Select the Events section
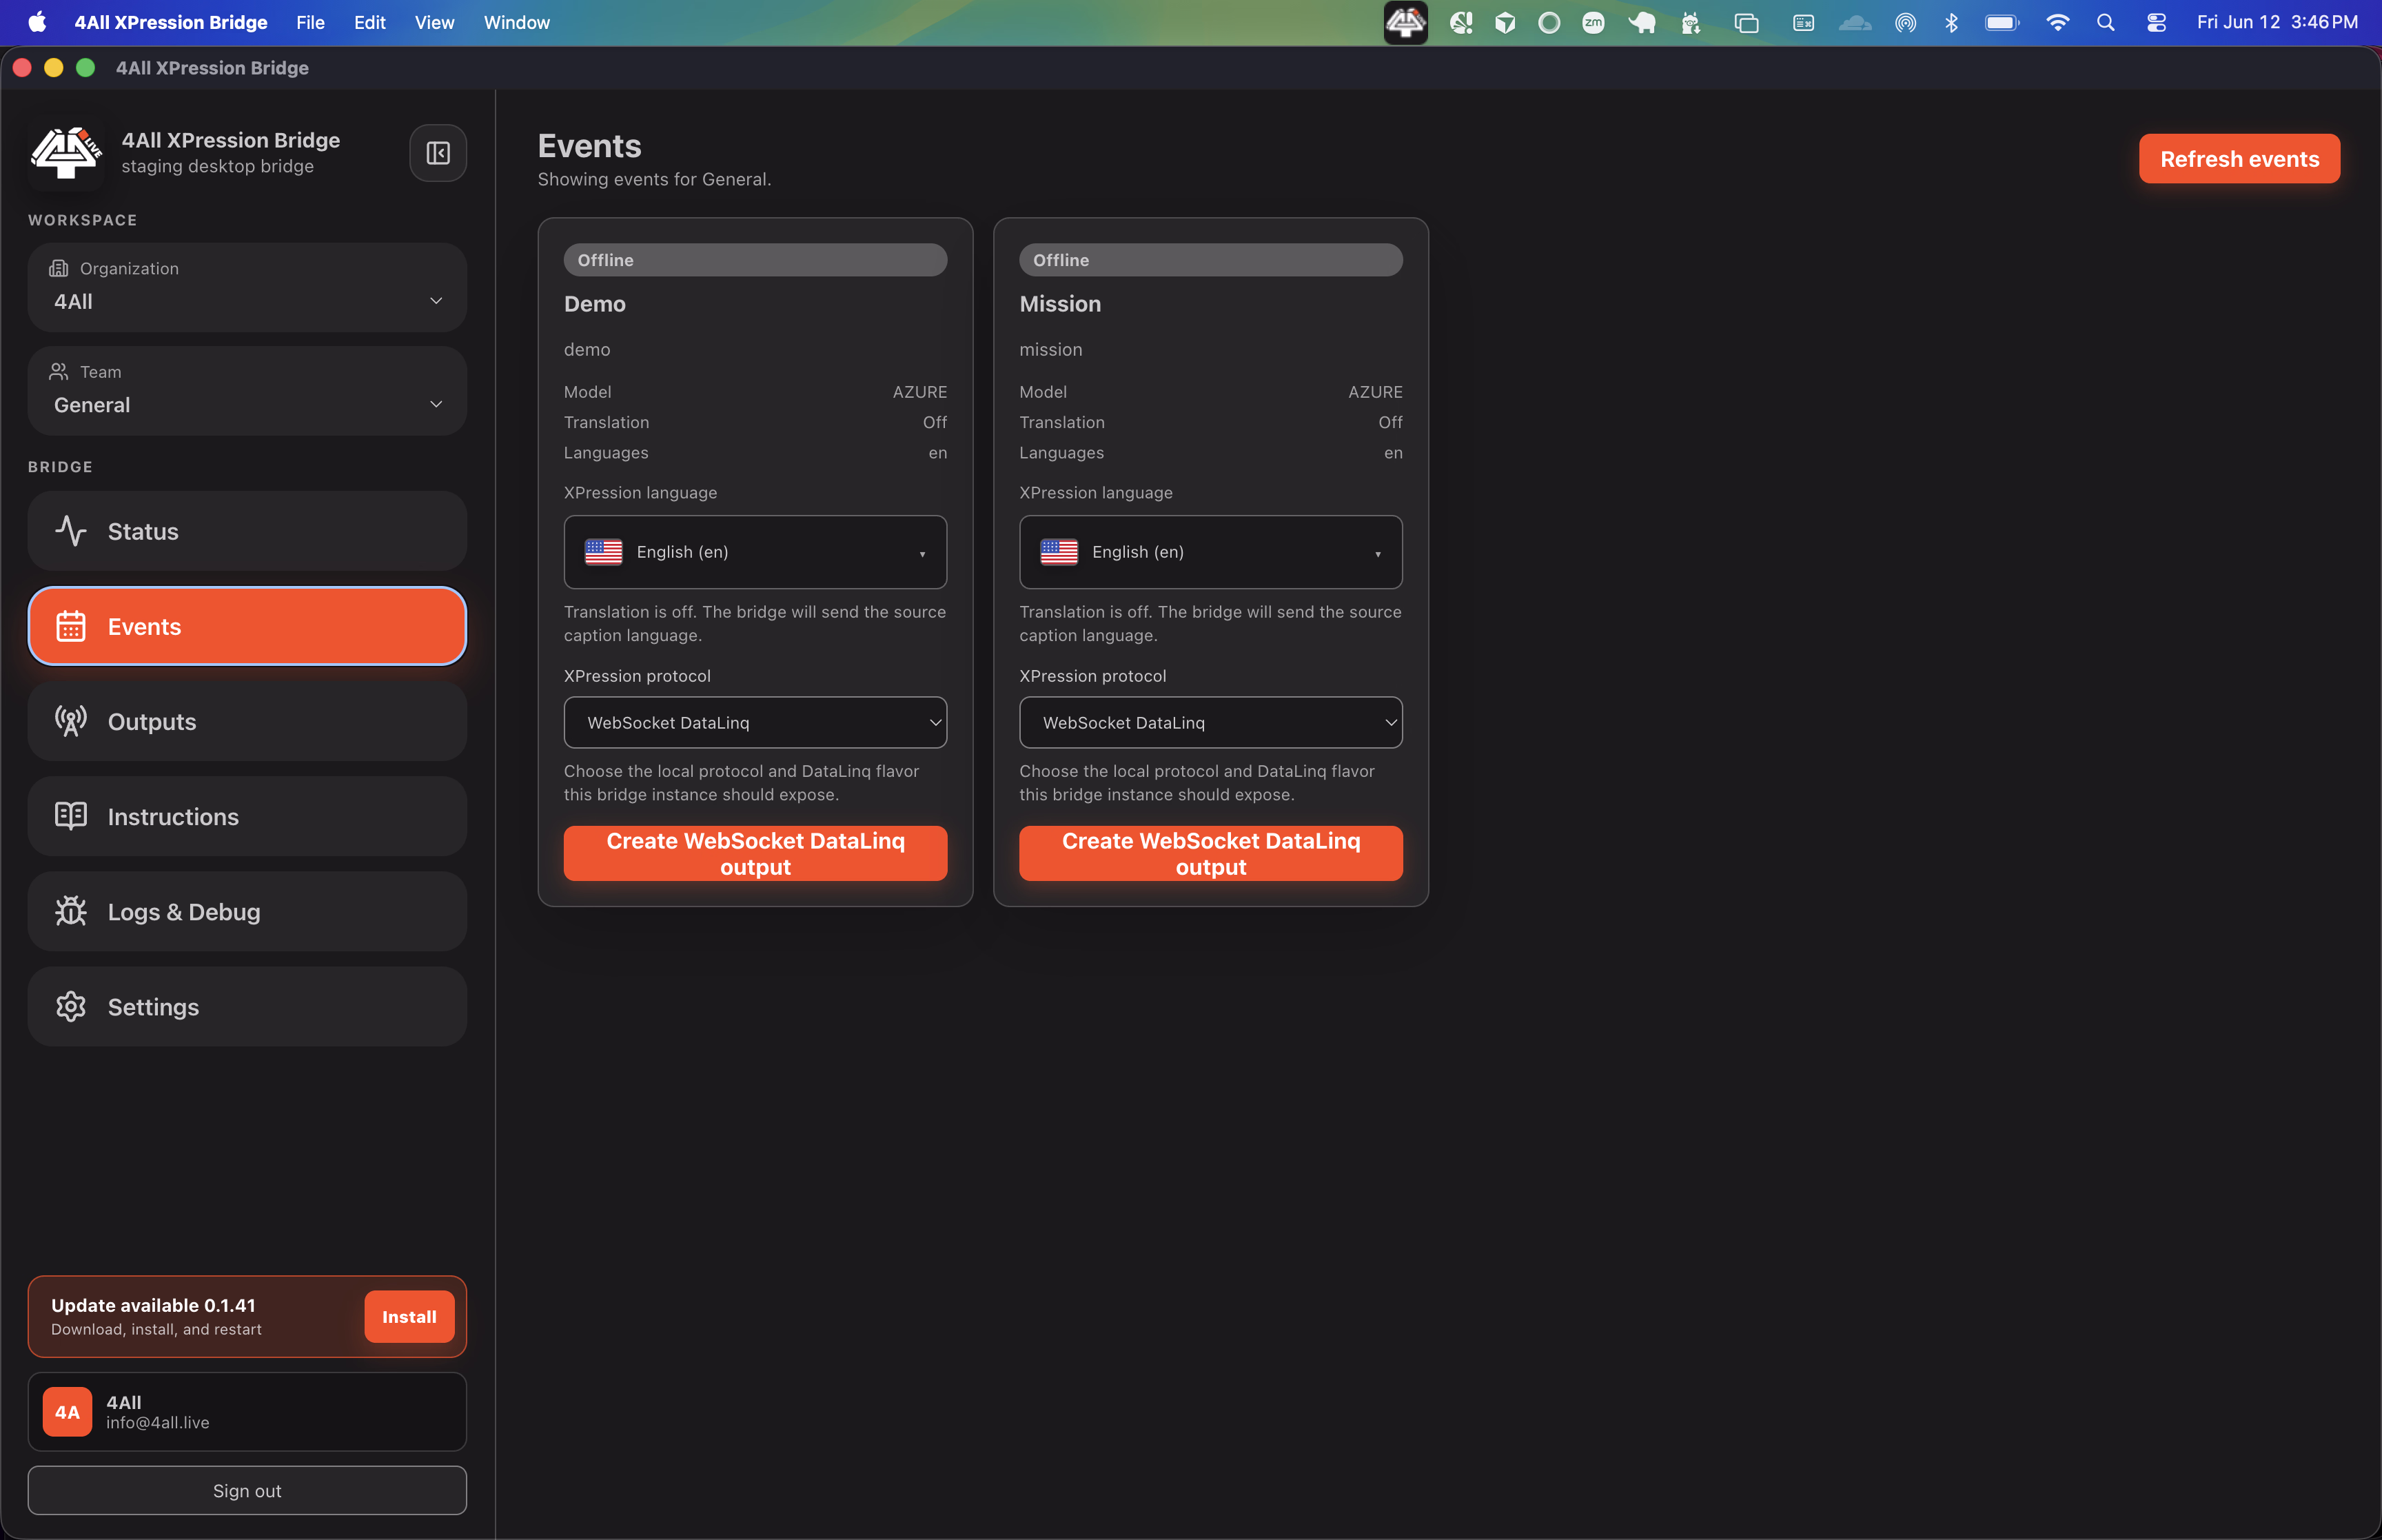Viewport: 2382px width, 1540px height. (x=247, y=626)
